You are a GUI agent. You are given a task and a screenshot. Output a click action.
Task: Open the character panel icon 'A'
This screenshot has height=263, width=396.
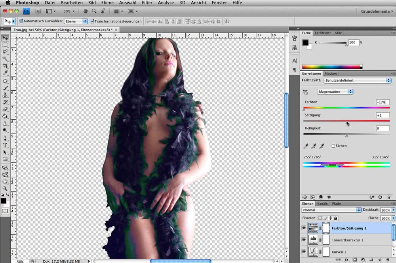click(x=295, y=61)
